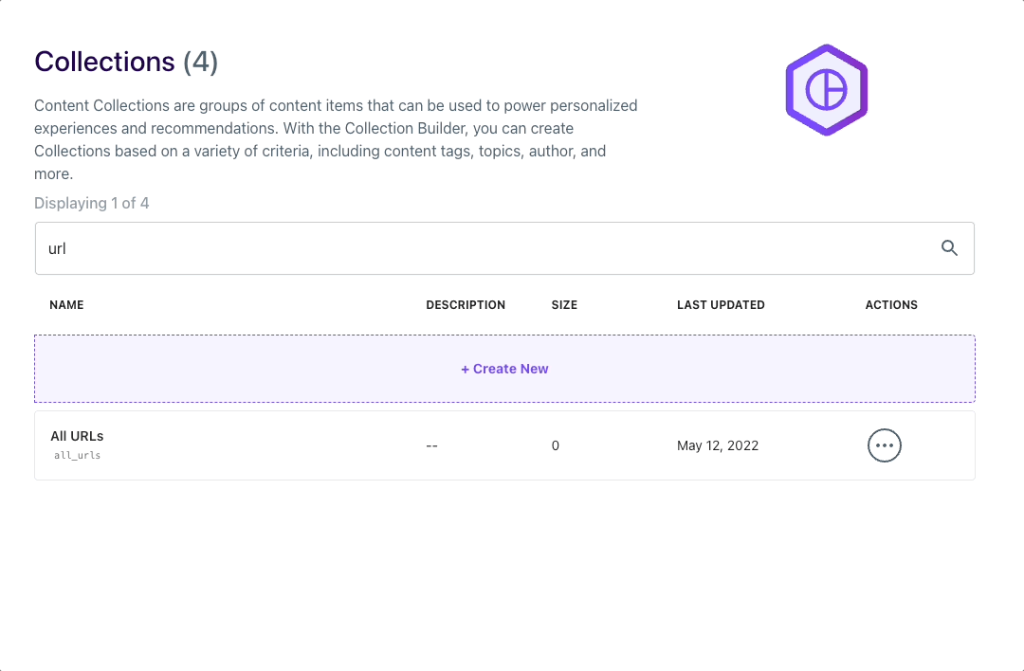Select the all_urls slug text
Screen dimensions: 1024x671
pyautogui.click(x=77, y=456)
